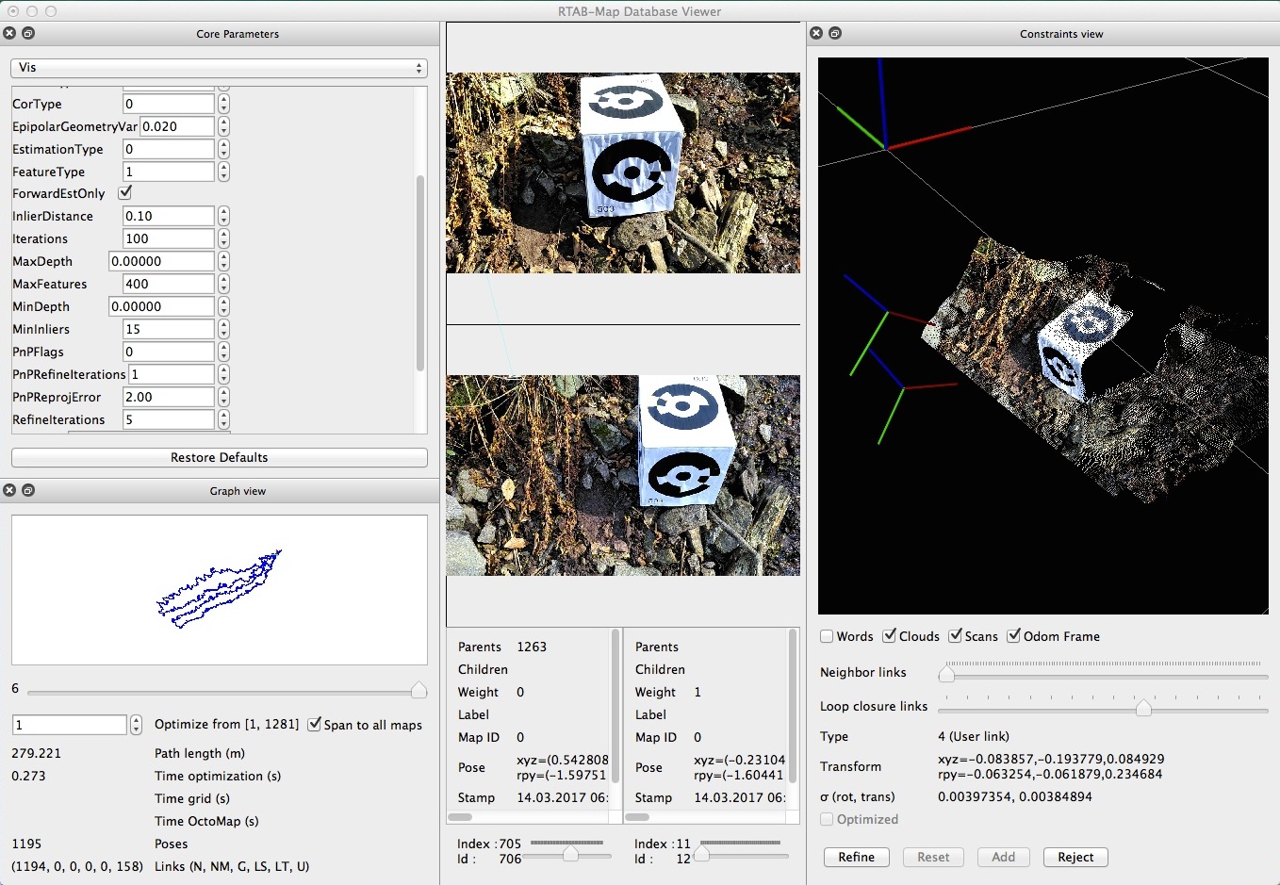Viewport: 1280px width, 885px height.
Task: Click the Neighbor links slider handle
Action: coord(946,674)
